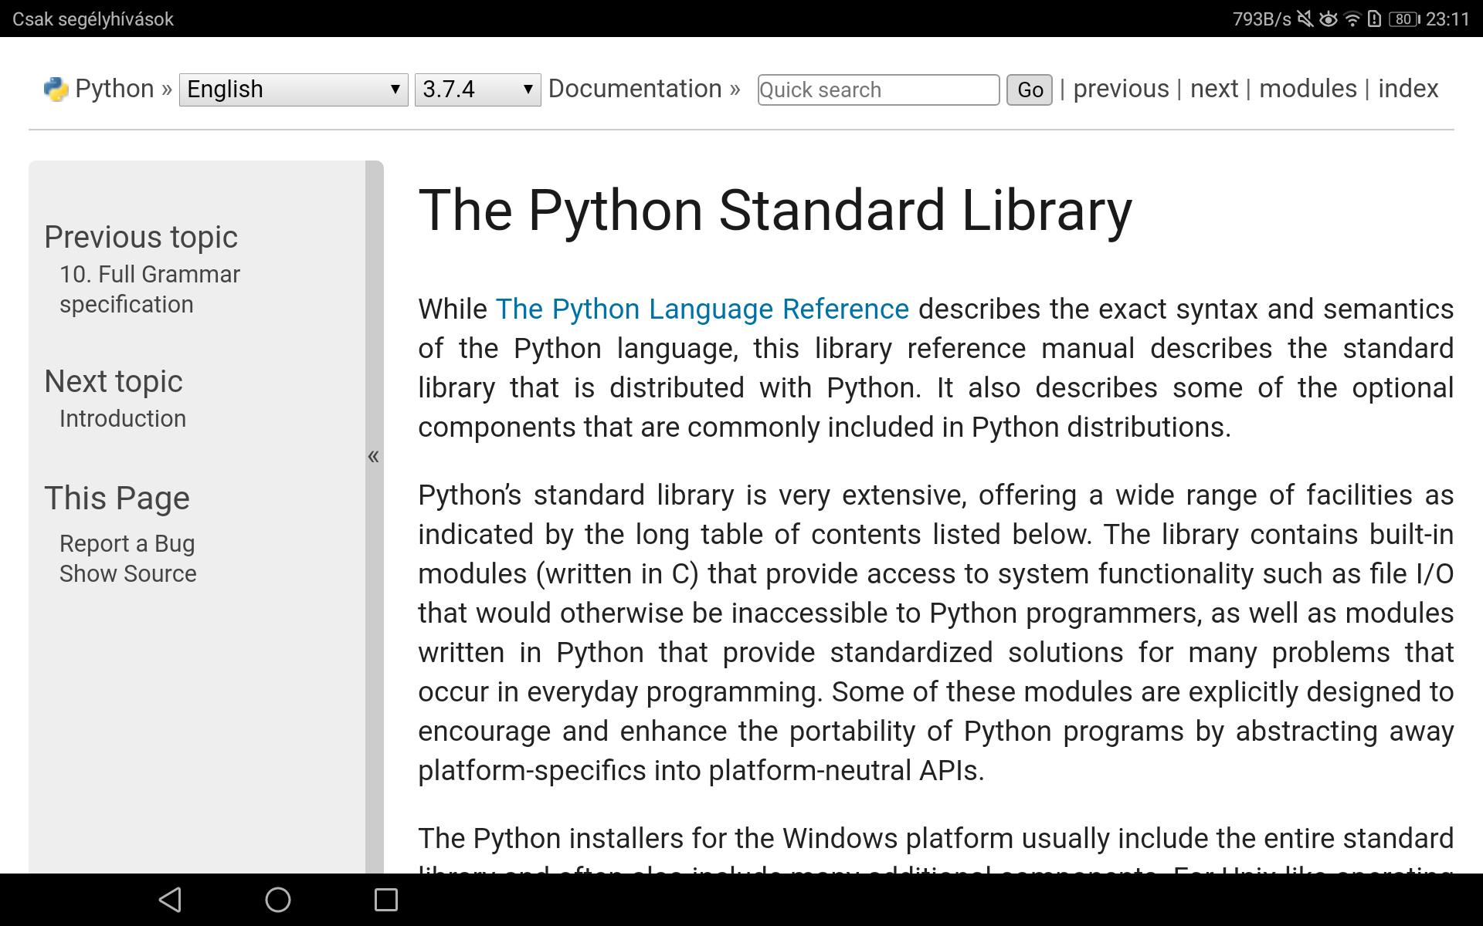The image size is (1483, 926).
Task: Tap the Android home circle button
Action: 278,899
